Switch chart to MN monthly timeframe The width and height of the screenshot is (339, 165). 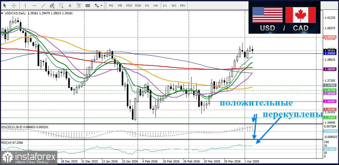tap(183, 5)
